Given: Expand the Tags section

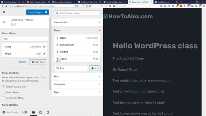Looking at the screenshot, I should click(77, 92).
